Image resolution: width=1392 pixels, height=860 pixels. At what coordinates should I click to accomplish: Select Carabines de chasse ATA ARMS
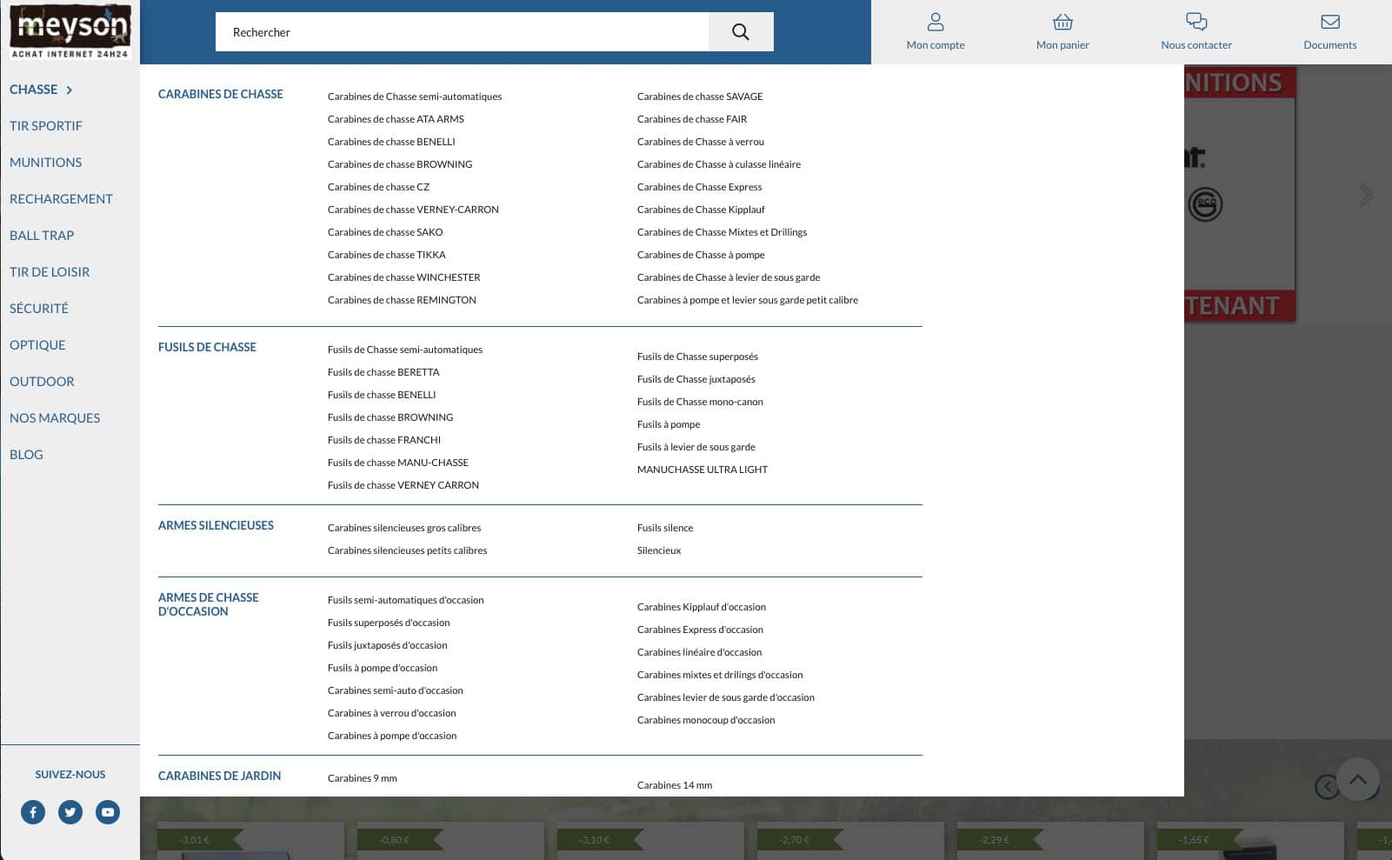(396, 119)
